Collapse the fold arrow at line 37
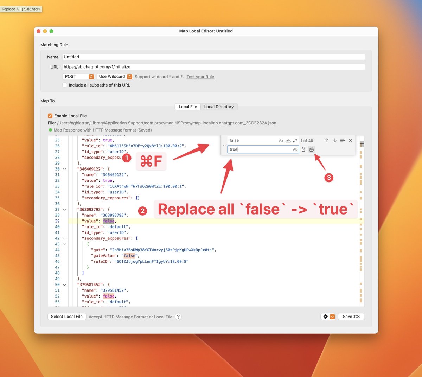 [64, 210]
